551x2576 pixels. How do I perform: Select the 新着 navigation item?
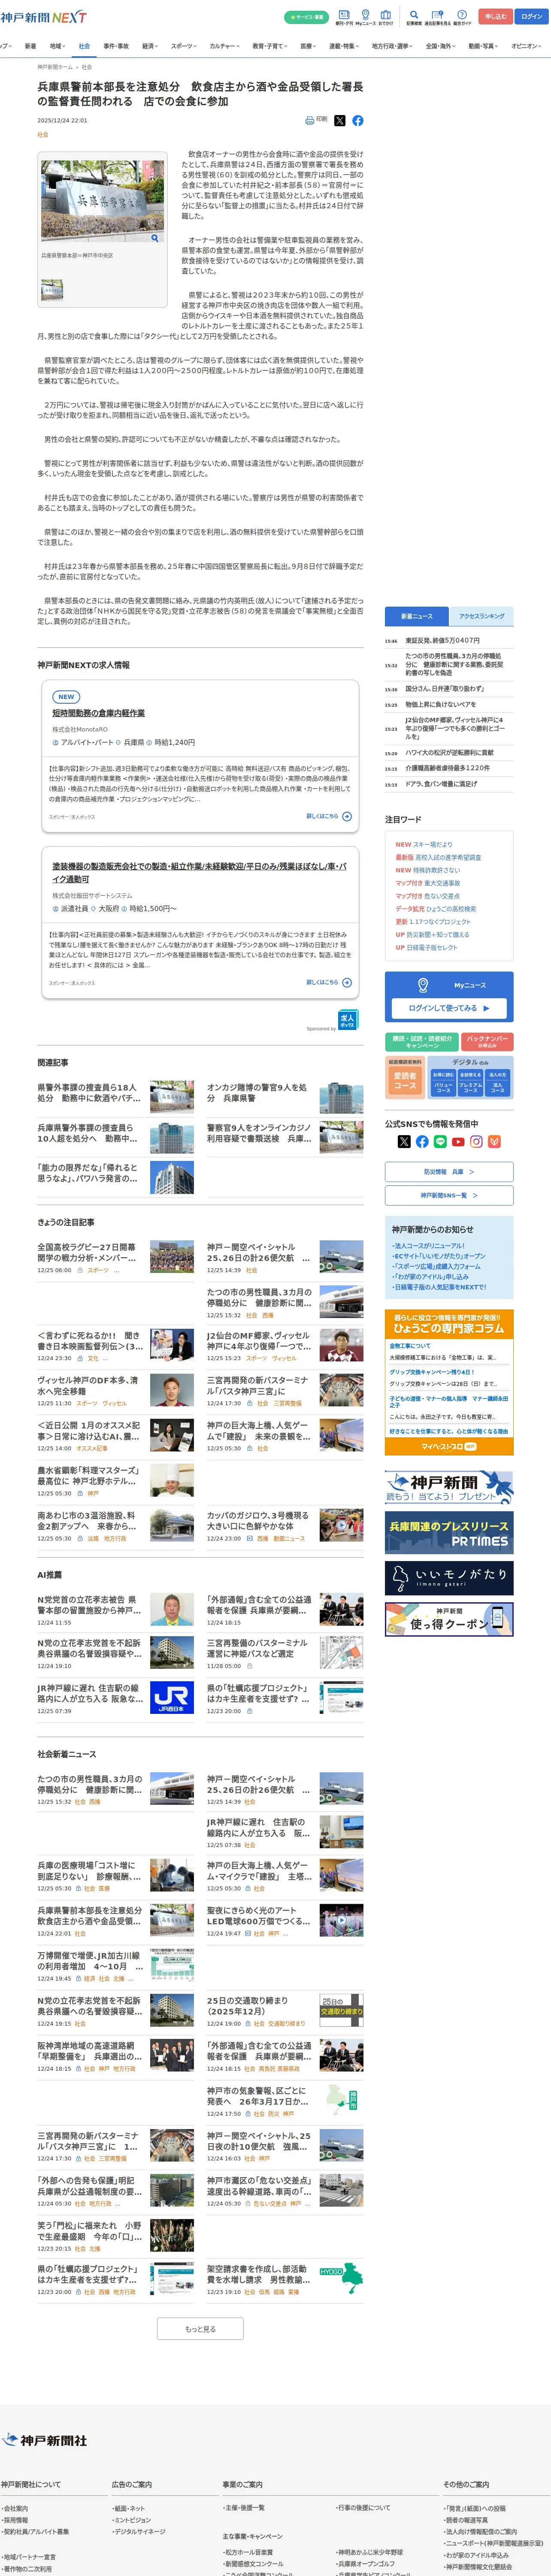tap(30, 46)
